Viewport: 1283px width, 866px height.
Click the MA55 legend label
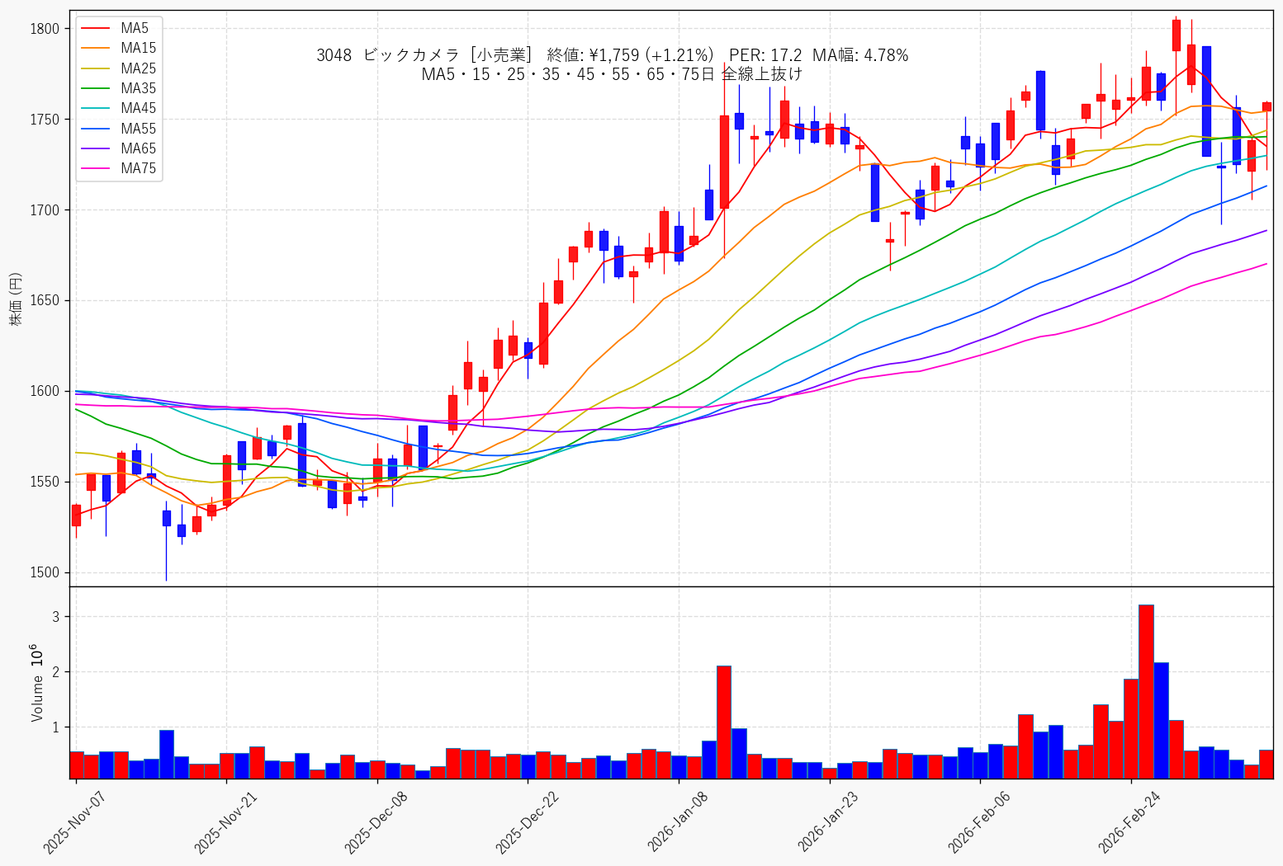[138, 129]
